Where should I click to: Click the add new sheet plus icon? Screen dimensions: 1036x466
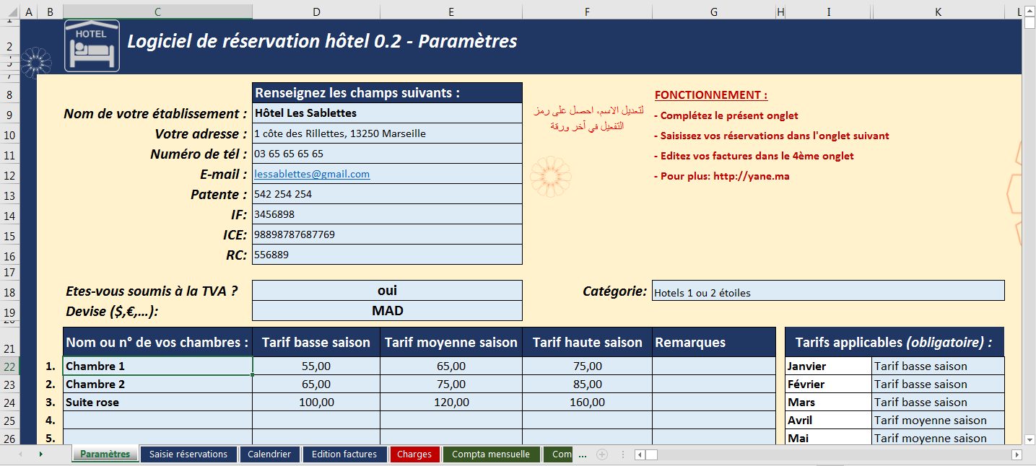pyautogui.click(x=601, y=454)
